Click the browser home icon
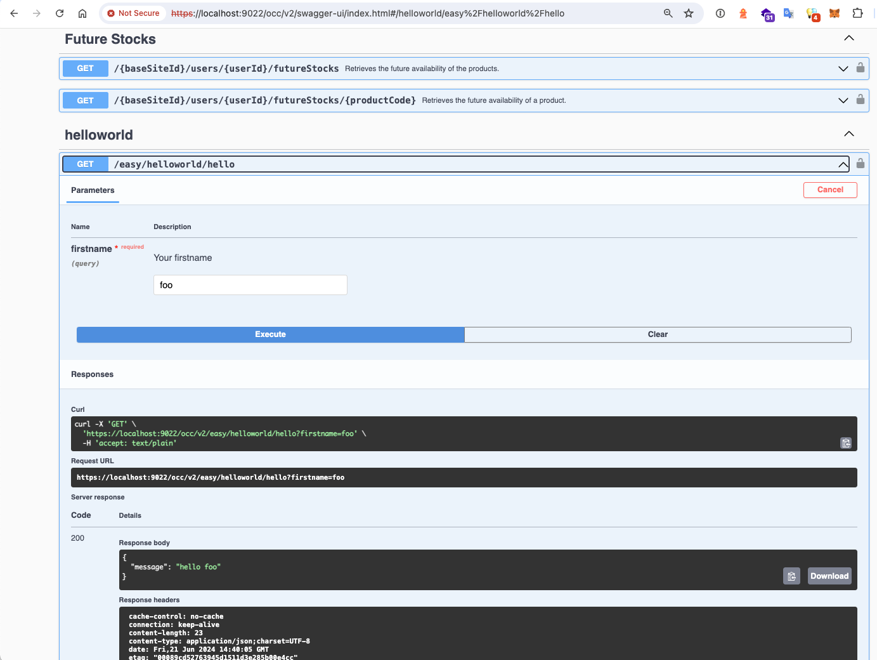The image size is (877, 660). coord(82,13)
